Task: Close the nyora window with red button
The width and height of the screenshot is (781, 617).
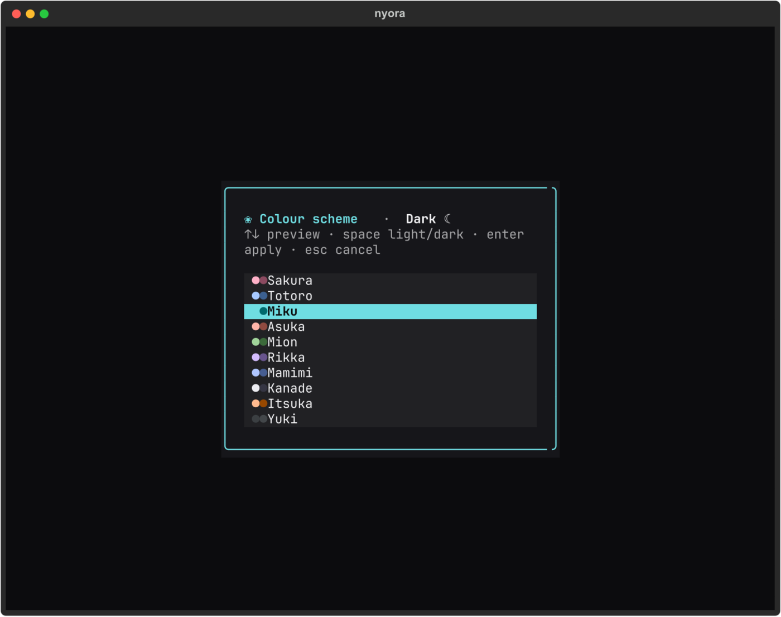Action: 17,14
